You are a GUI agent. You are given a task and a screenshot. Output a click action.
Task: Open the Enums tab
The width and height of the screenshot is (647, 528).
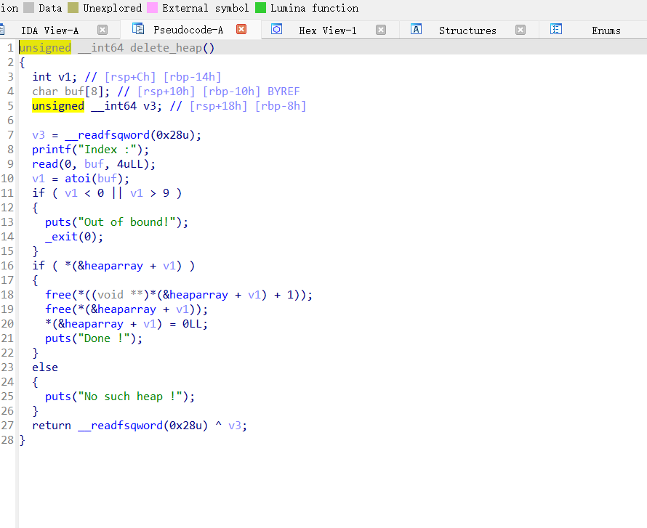606,31
